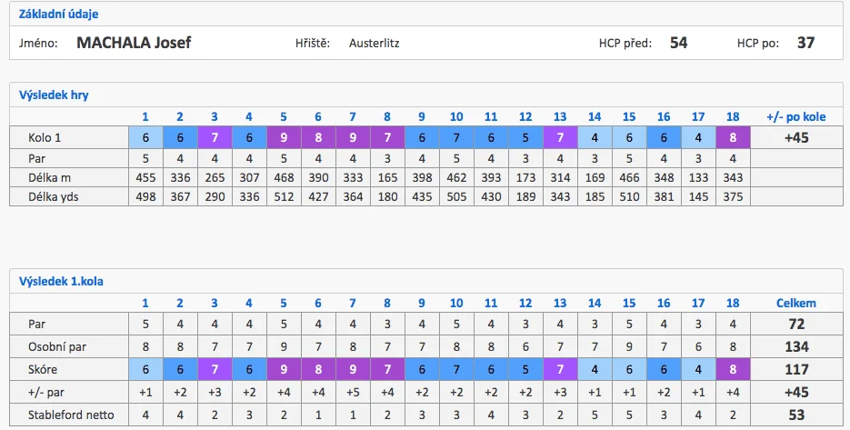Image resolution: width=850 pixels, height=430 pixels.
Task: Click the Stableford netto total 53
Action: tap(796, 415)
